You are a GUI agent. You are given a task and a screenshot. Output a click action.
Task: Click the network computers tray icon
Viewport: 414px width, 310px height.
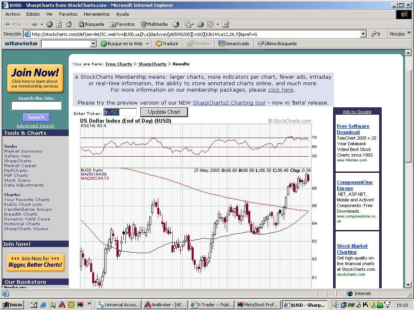pos(344,305)
